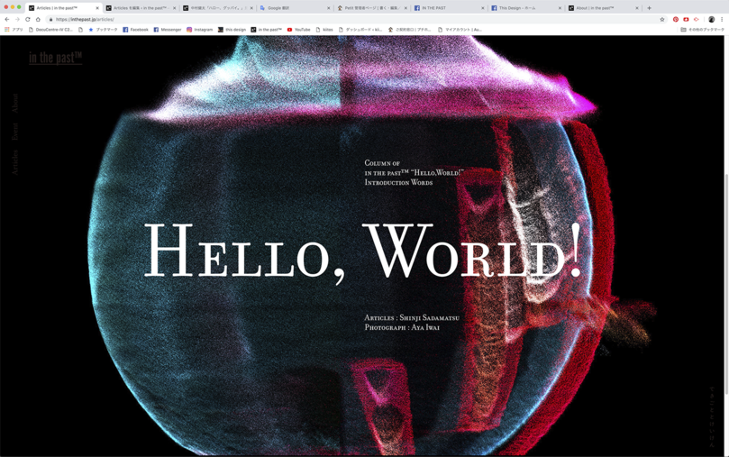Image resolution: width=729 pixels, height=457 pixels.
Task: Open the YouTube bookmark
Action: [x=298, y=30]
